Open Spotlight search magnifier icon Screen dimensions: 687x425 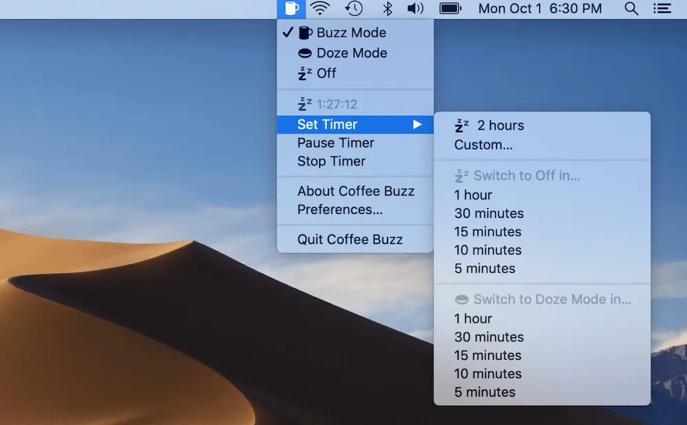(x=631, y=8)
